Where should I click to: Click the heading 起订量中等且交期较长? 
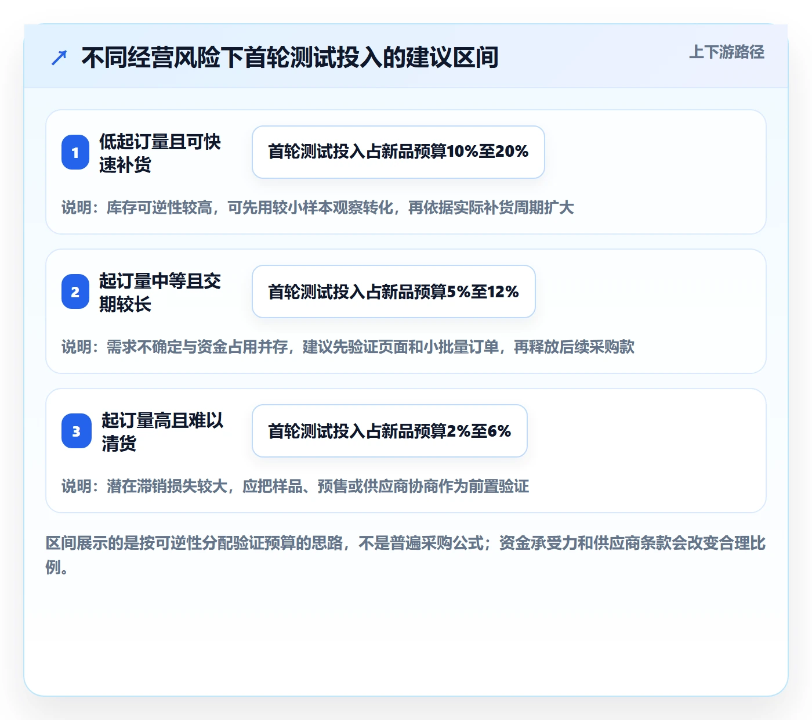click(x=159, y=292)
